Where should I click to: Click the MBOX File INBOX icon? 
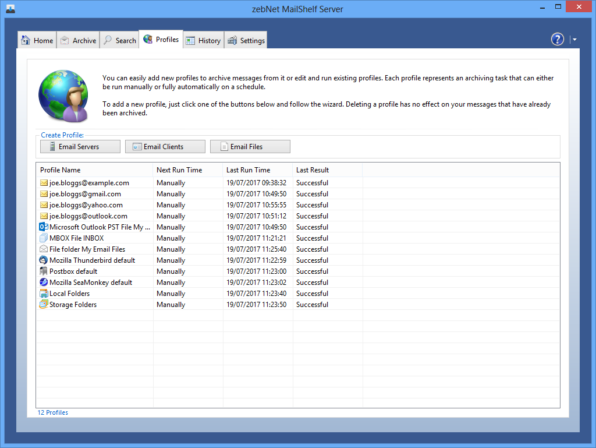43,238
